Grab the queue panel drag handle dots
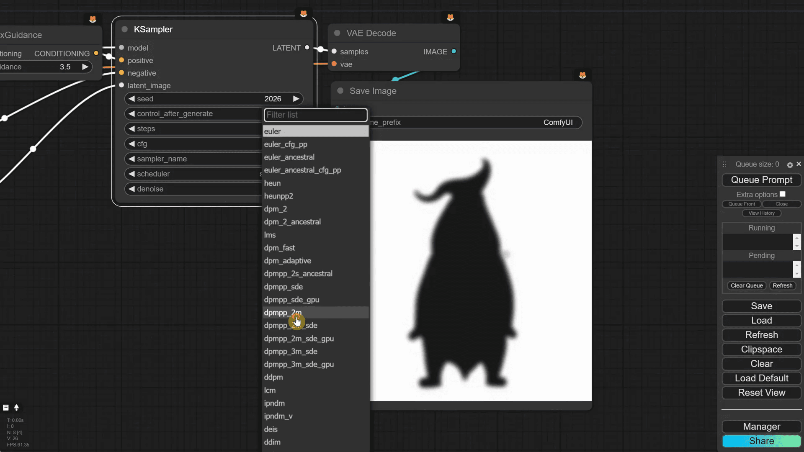The image size is (804, 452). [x=724, y=164]
